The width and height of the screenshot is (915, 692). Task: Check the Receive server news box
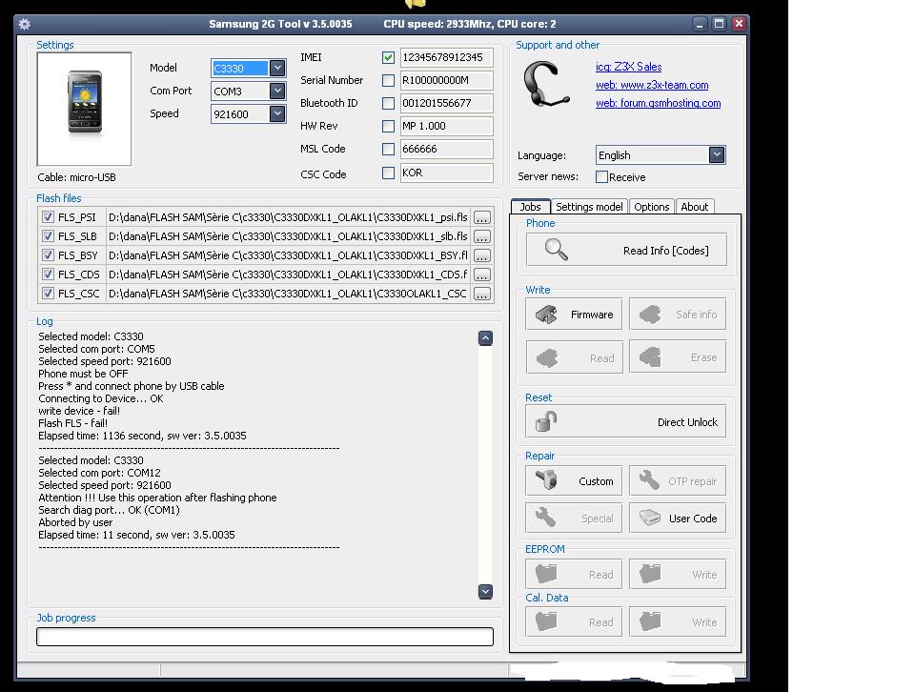point(601,176)
